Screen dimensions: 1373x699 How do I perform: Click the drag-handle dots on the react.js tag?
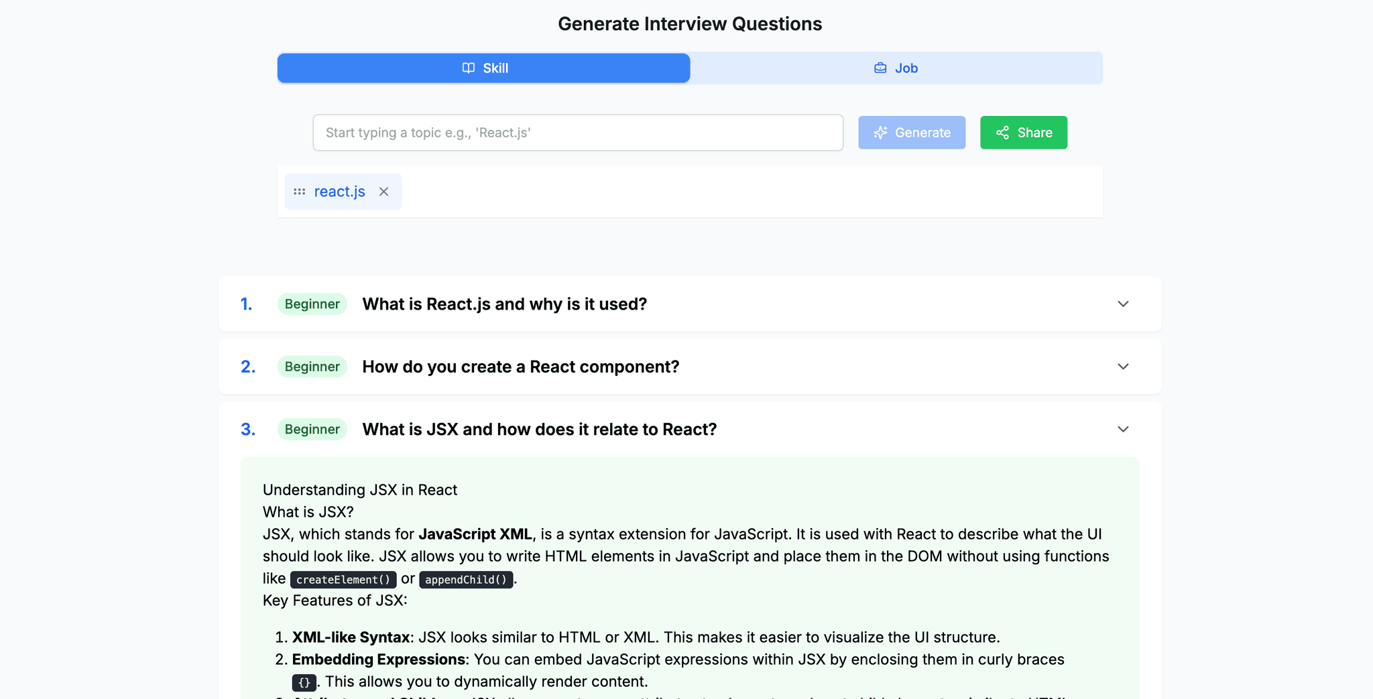[x=299, y=191]
